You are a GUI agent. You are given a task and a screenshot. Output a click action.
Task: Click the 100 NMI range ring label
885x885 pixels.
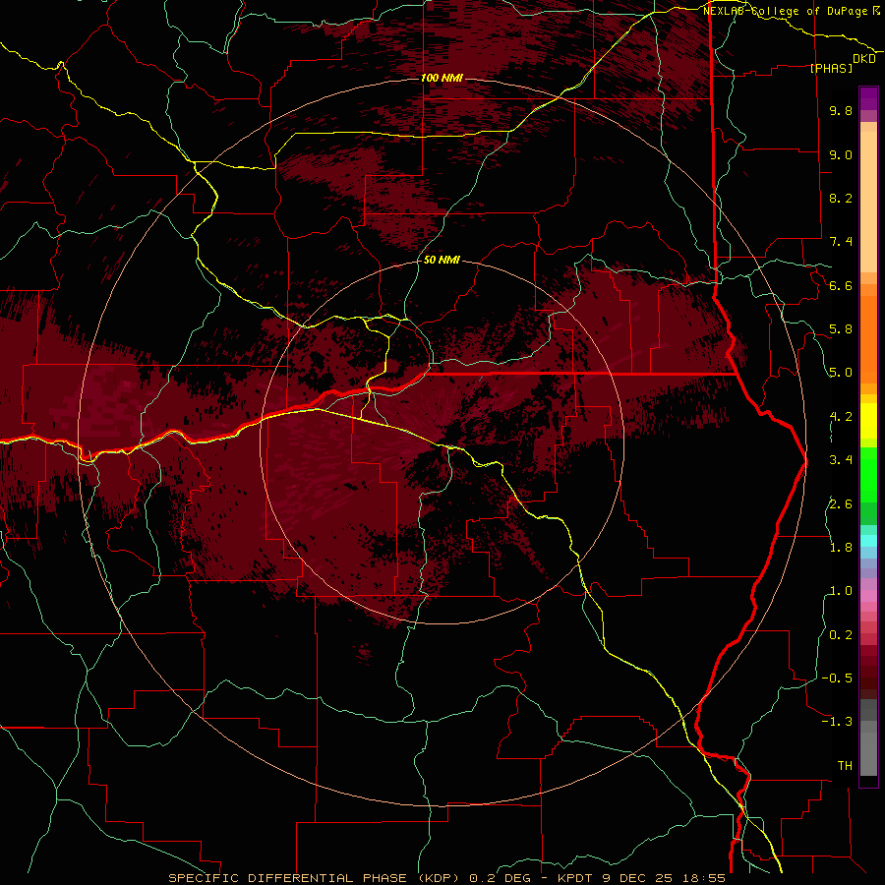pos(442,78)
